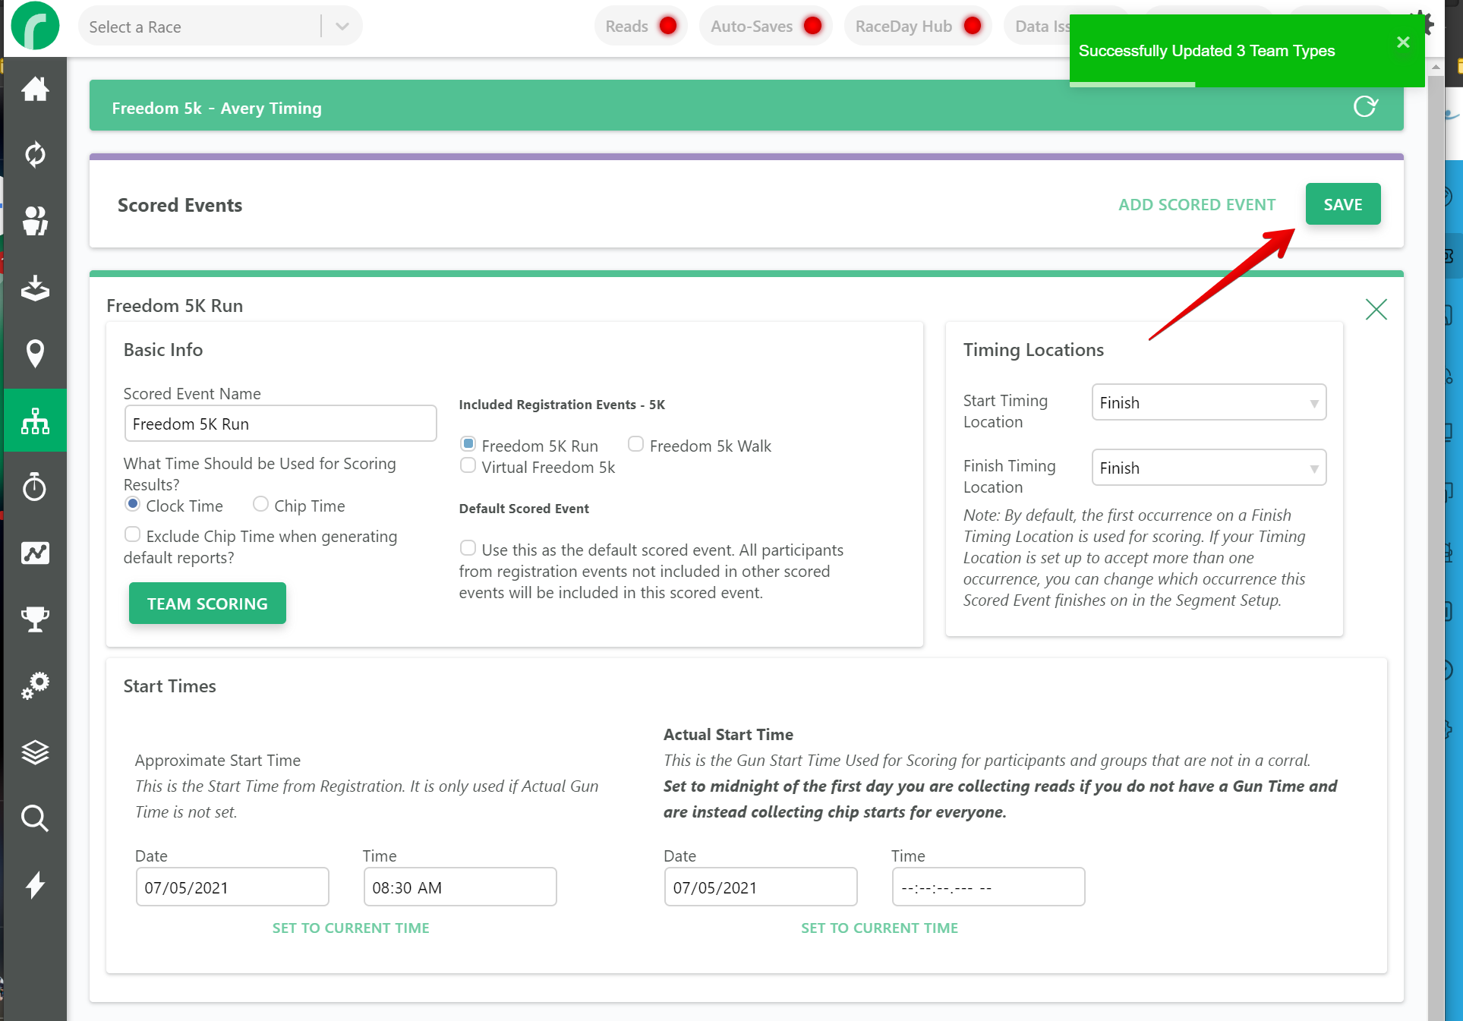Click the refresh icon in green header
Viewport: 1463px width, 1021px height.
1364,107
